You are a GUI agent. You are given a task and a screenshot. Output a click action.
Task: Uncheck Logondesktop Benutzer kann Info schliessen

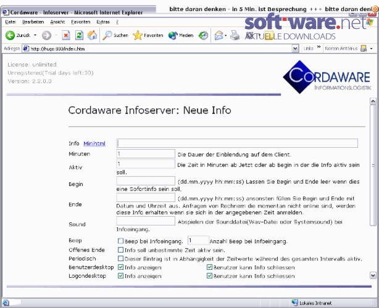pyautogui.click(x=210, y=276)
